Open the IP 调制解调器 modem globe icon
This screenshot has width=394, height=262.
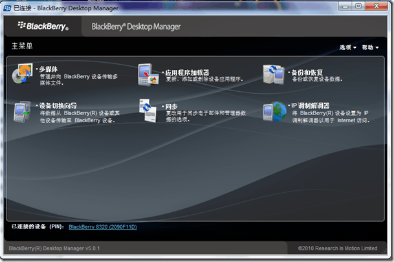(275, 111)
